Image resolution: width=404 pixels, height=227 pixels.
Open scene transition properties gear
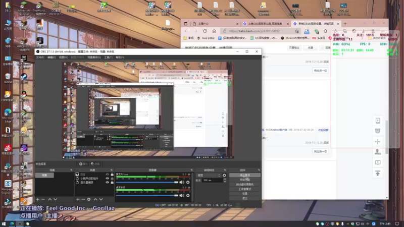tap(224, 175)
